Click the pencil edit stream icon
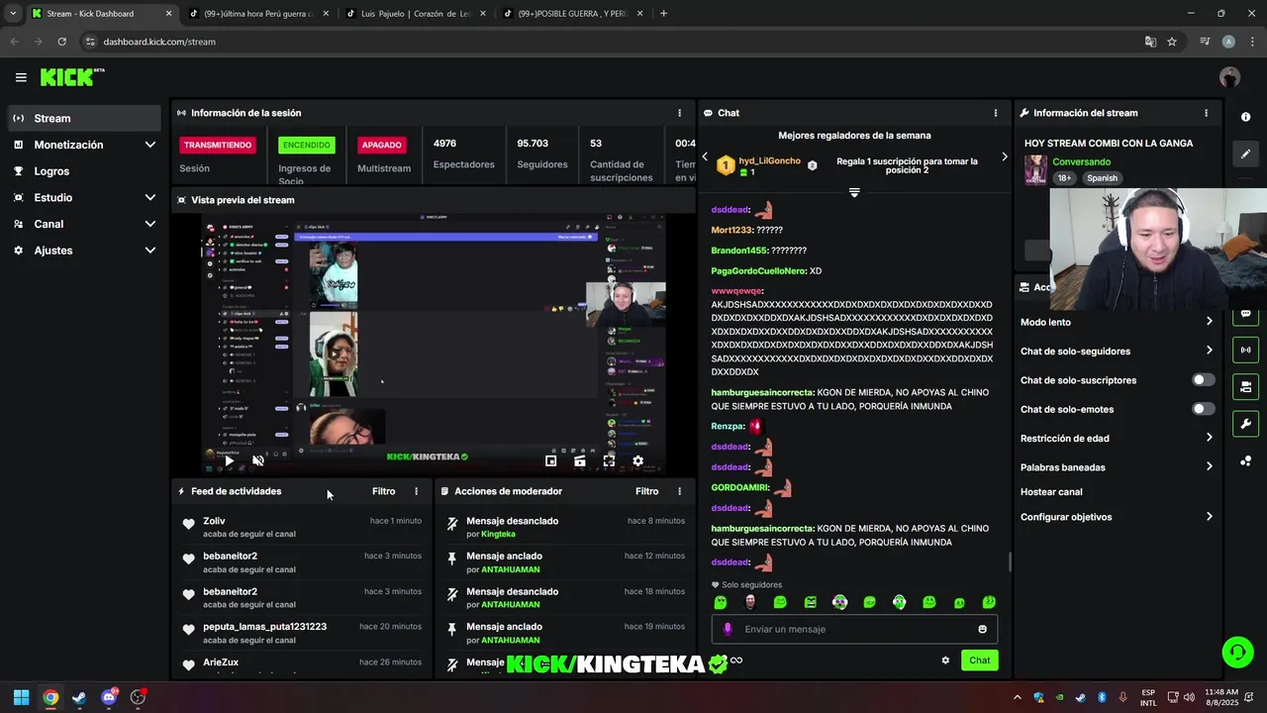1267x713 pixels. coord(1245,153)
